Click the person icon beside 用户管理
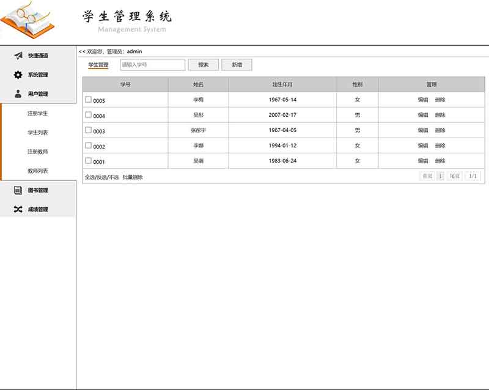Screen dimensions: 489x390 (x=18, y=94)
